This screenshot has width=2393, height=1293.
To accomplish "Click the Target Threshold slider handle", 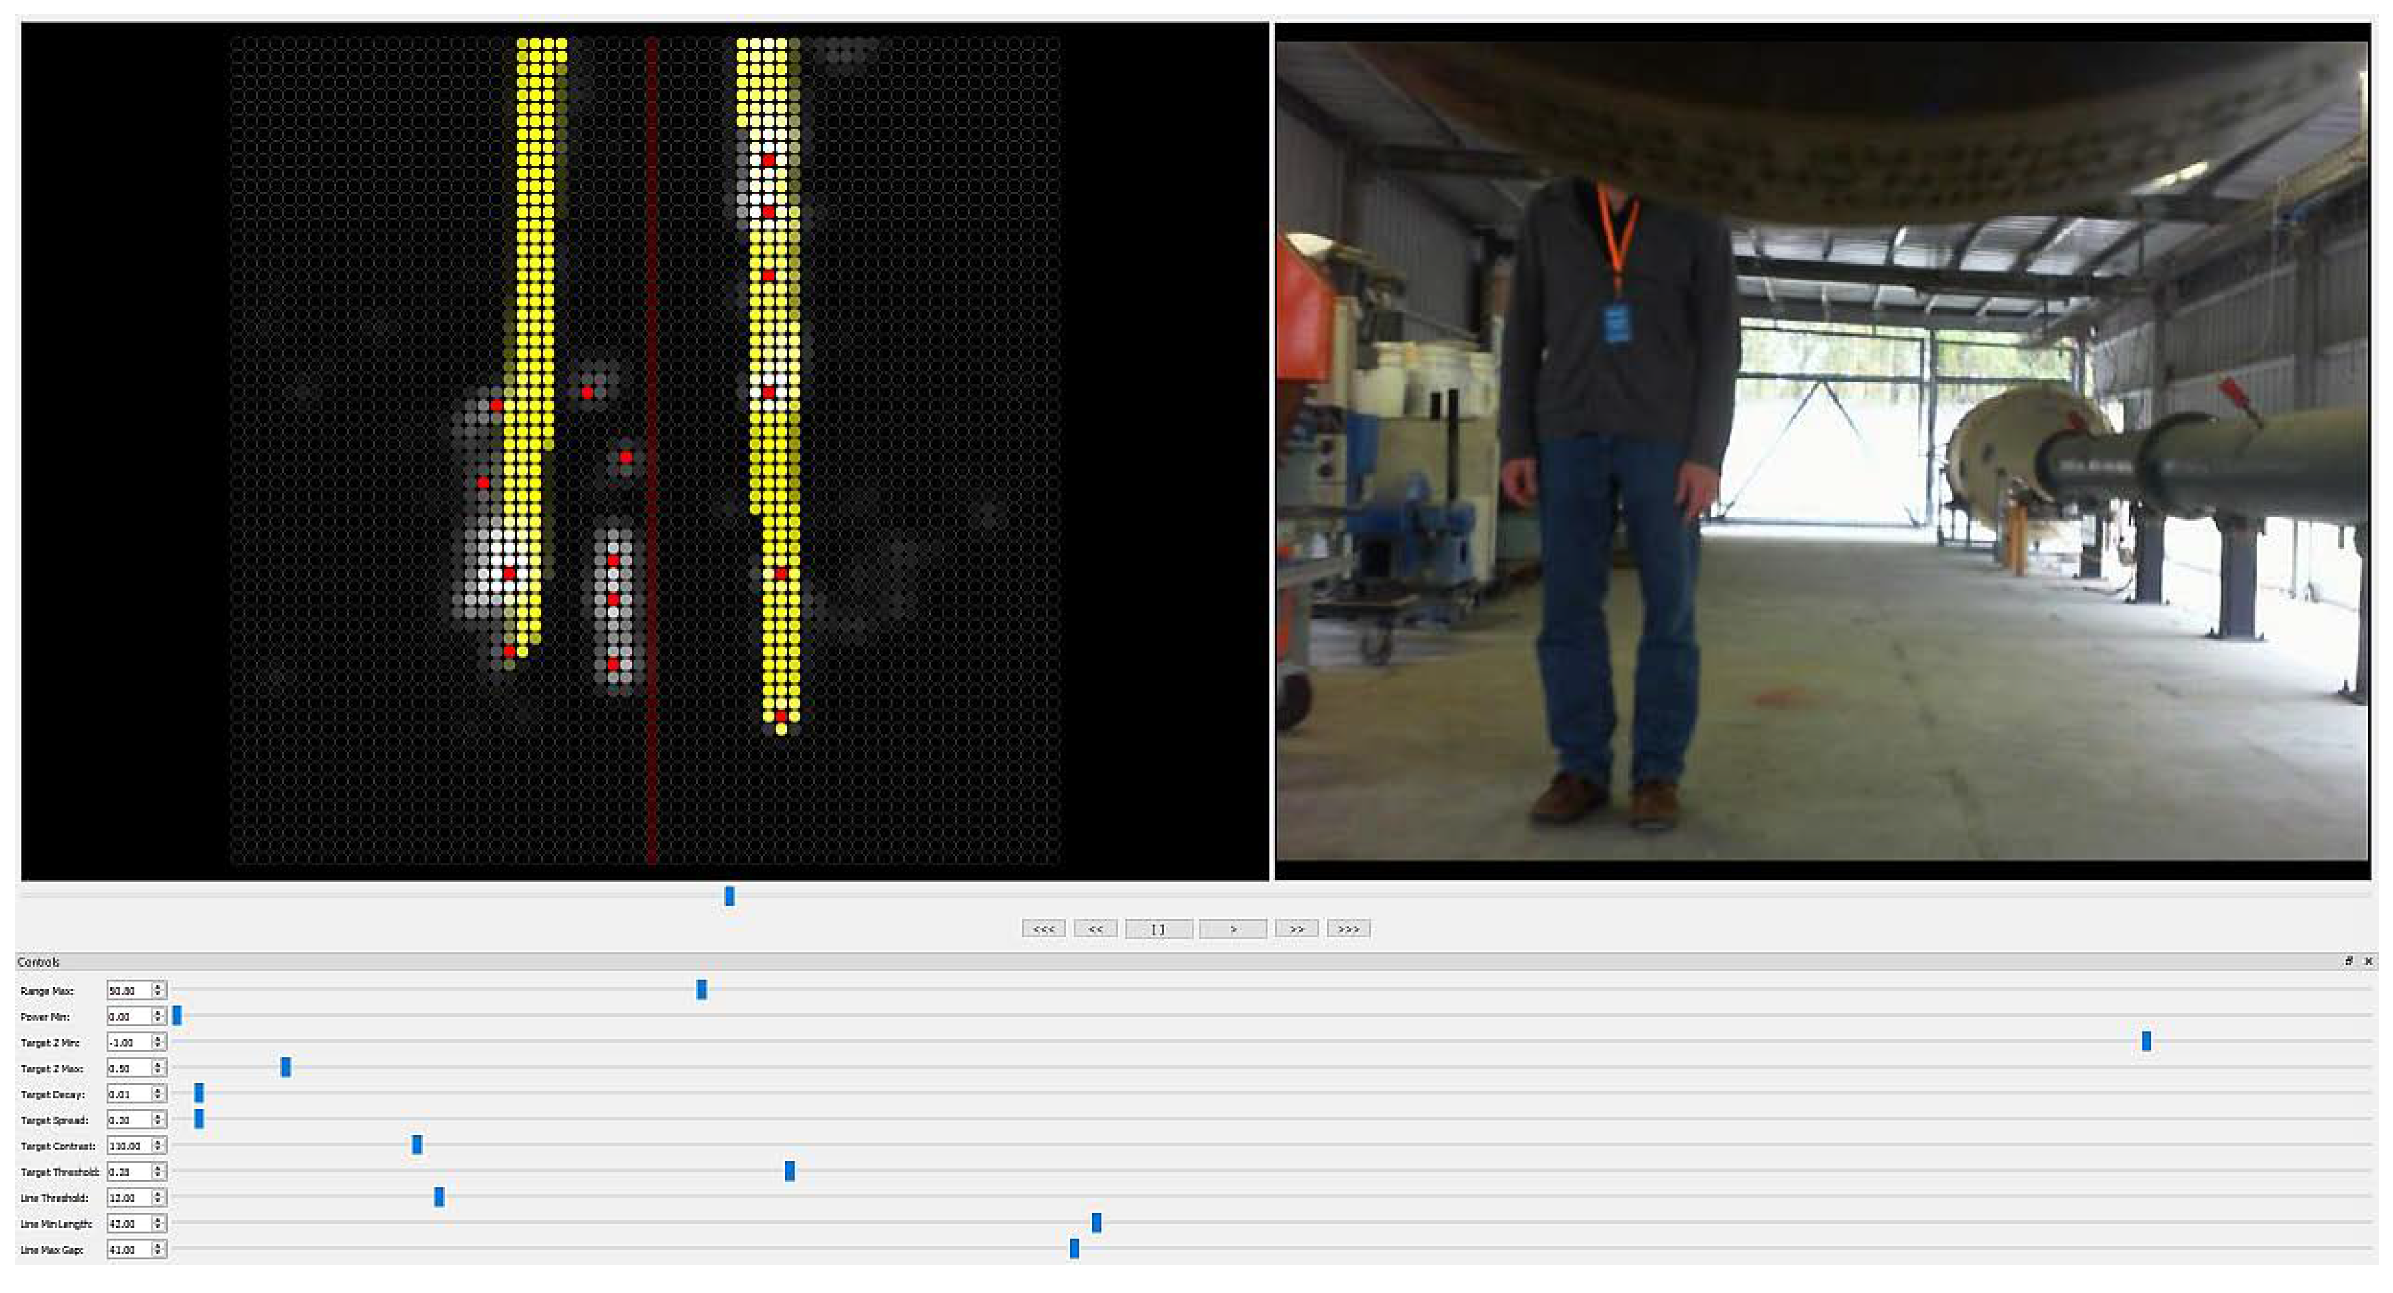I will click(790, 1172).
